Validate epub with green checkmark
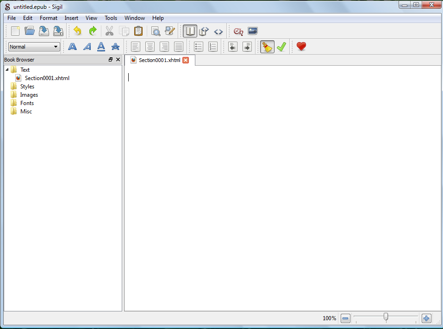The height and width of the screenshot is (329, 443). [281, 47]
